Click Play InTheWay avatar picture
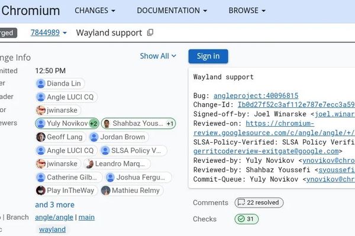This screenshot has width=355, height=236. (x=41, y=191)
